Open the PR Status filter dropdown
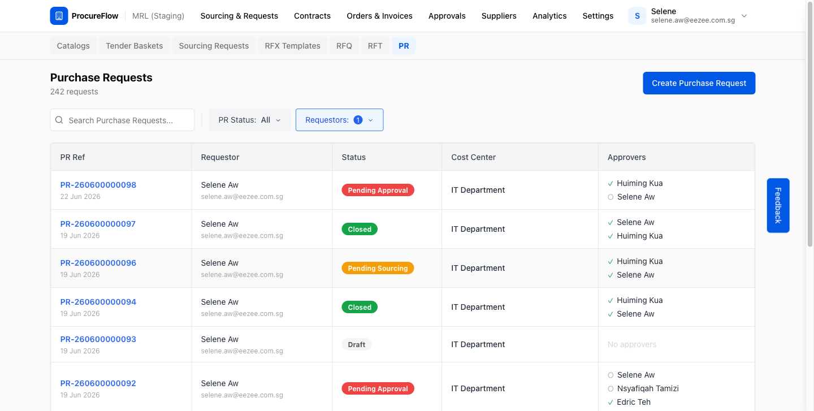 click(x=250, y=120)
